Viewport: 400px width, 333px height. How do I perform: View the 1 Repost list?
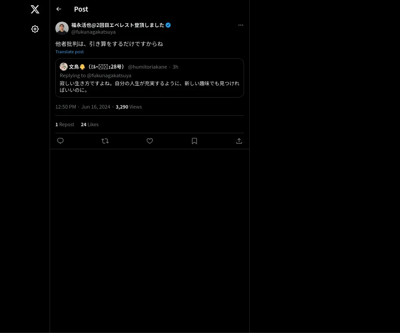[65, 124]
